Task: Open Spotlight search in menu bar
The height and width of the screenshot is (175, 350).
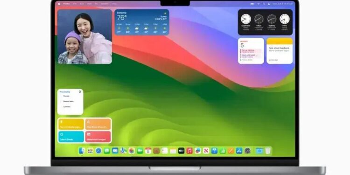Action: click(x=264, y=4)
